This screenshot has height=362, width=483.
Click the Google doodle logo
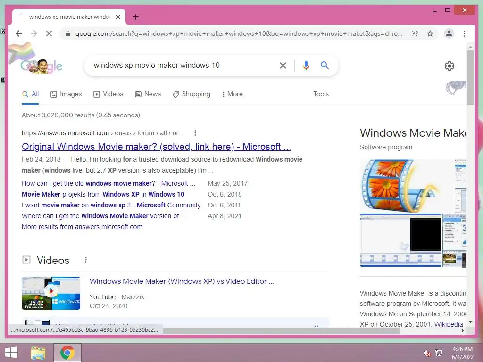point(42,66)
